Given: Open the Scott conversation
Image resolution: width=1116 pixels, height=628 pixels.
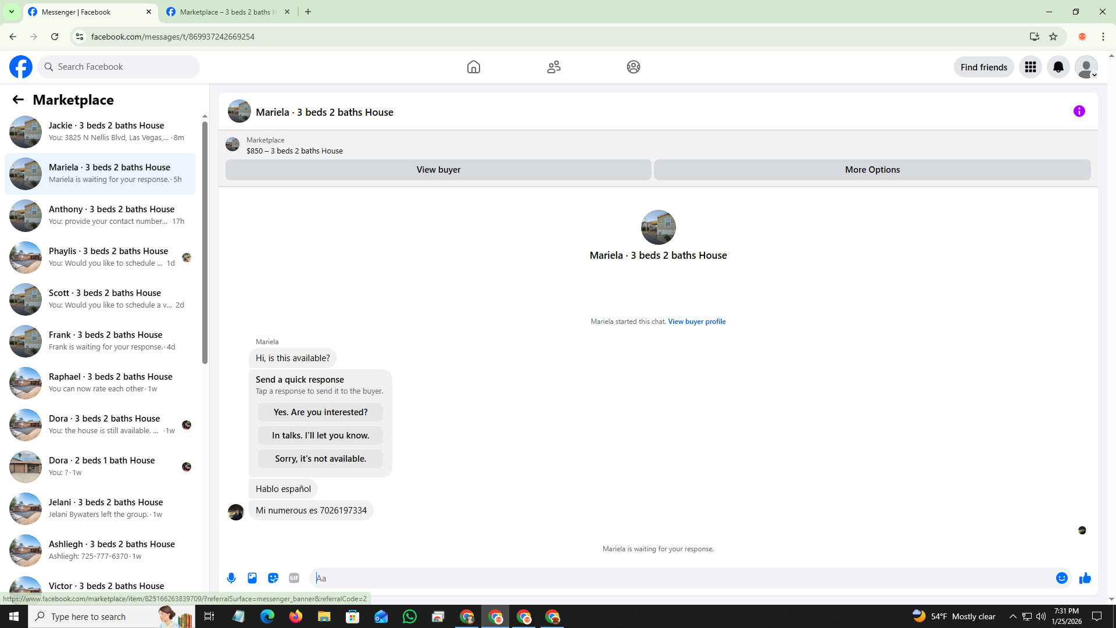Looking at the screenshot, I should 100,299.
